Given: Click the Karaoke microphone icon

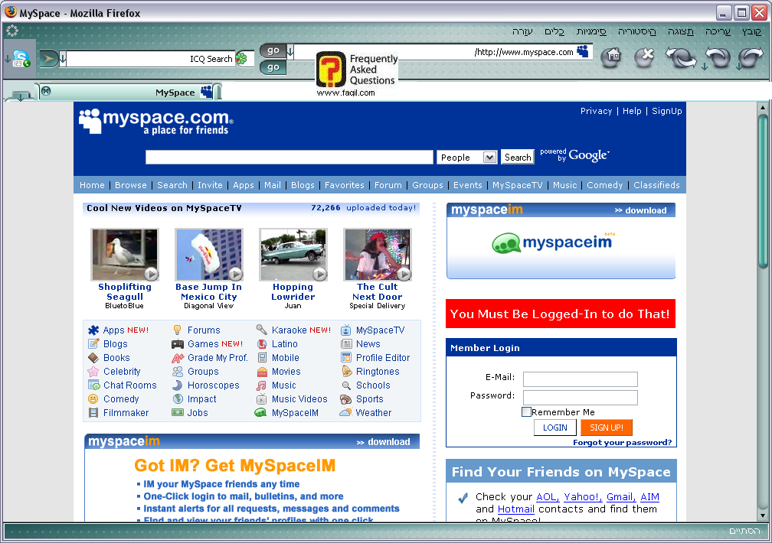Looking at the screenshot, I should [262, 330].
